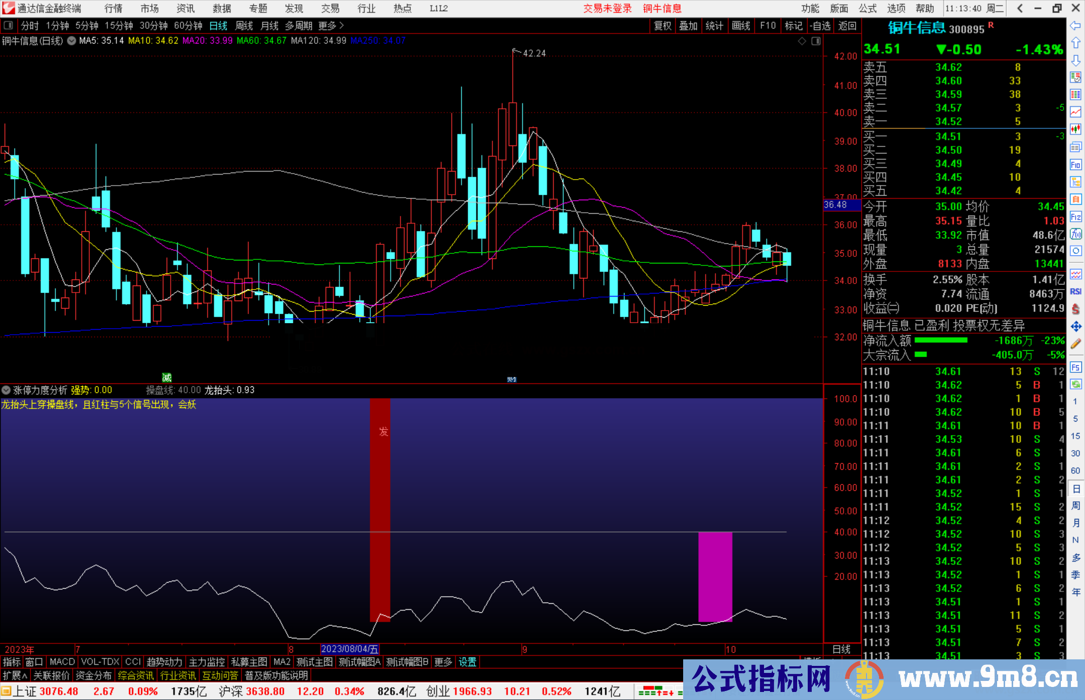The image size is (1085, 700).
Task: Click the diamond marker toggle above chart
Action: coord(802,41)
